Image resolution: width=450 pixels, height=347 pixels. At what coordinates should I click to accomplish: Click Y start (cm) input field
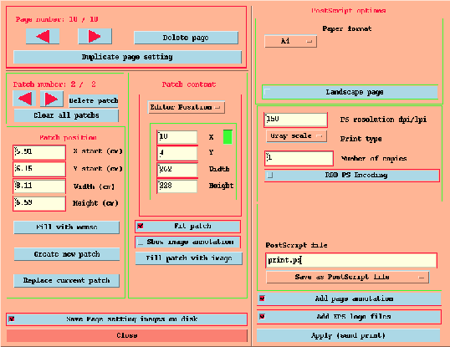point(39,169)
